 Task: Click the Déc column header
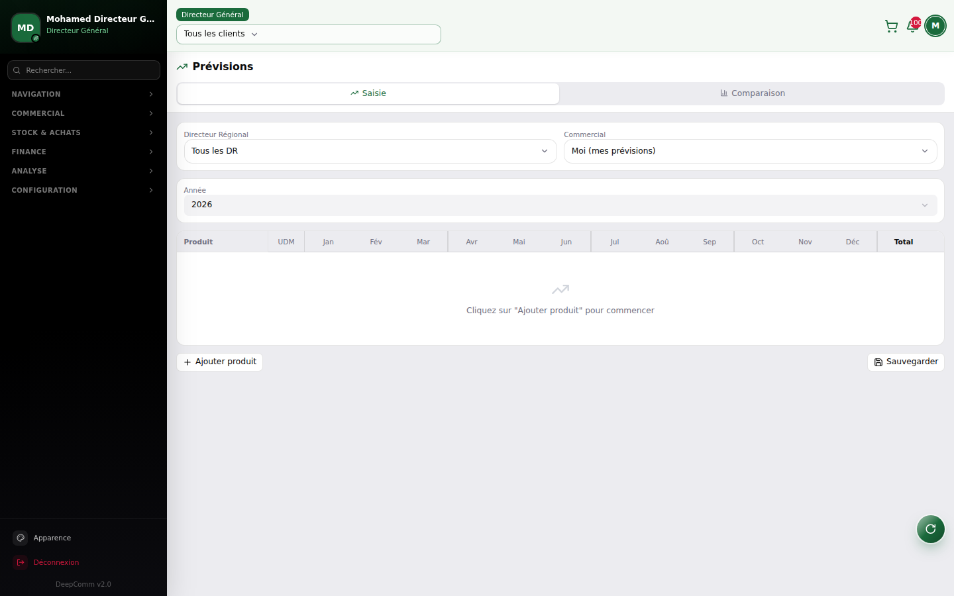coord(853,242)
